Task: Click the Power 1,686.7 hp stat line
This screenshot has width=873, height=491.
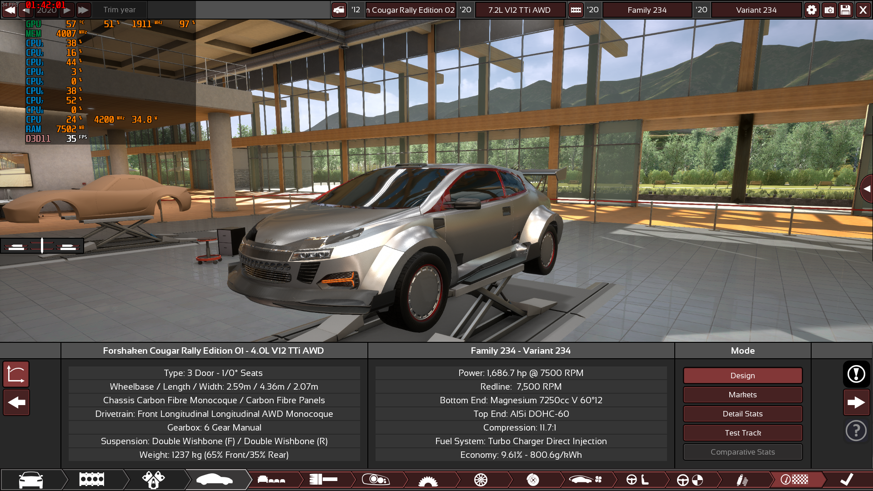Action: click(x=521, y=373)
